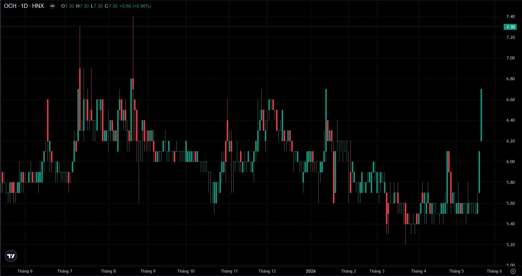Image resolution: width=522 pixels, height=276 pixels.
Task: Click the 5.40 price axis label
Action: (x=510, y=224)
